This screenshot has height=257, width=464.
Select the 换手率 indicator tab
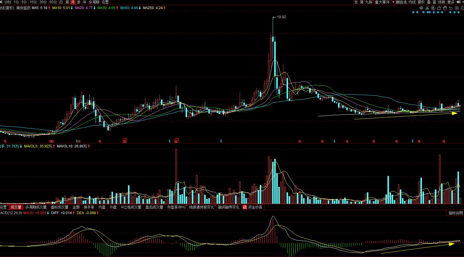(89, 207)
